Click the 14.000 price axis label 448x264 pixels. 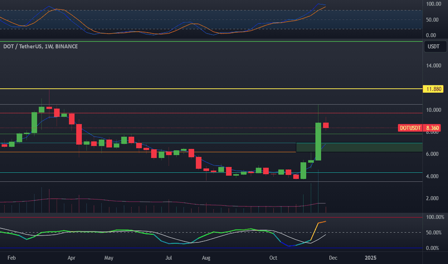coord(434,66)
